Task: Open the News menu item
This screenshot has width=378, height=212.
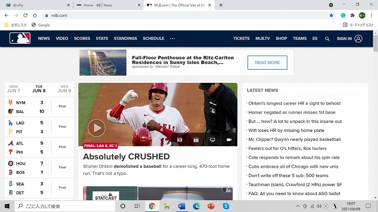Action: [44, 39]
